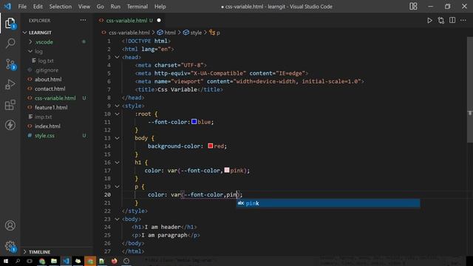
Task: Fold the h1 rule at line 16
Action: pyautogui.click(x=117, y=163)
